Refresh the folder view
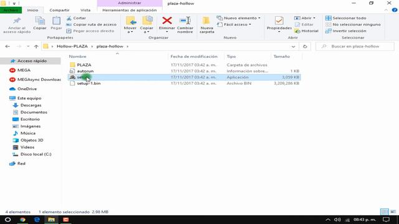399x224 pixels. click(x=305, y=47)
